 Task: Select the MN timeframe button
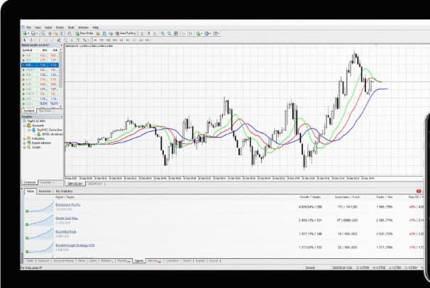tap(147, 40)
